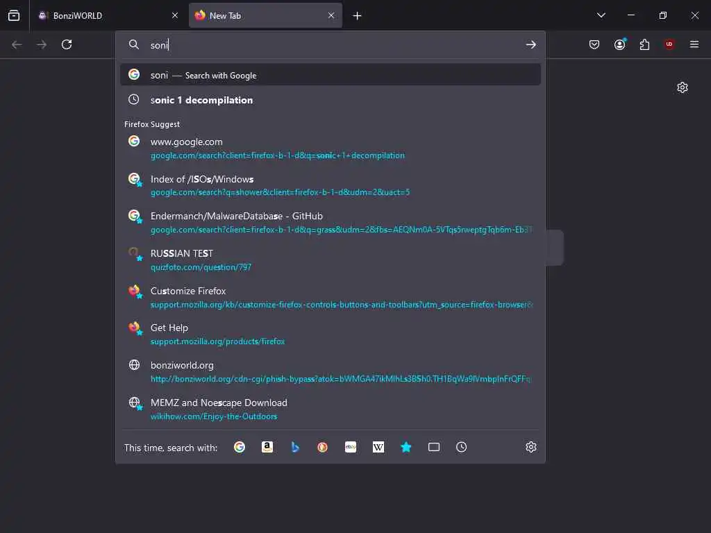Go back one page
The width and height of the screenshot is (711, 533).
click(x=17, y=44)
